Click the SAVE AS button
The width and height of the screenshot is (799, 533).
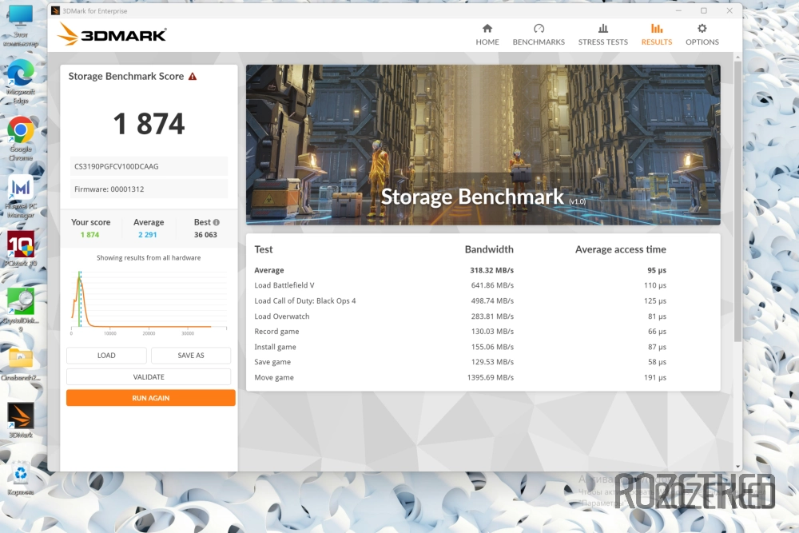pyautogui.click(x=191, y=356)
